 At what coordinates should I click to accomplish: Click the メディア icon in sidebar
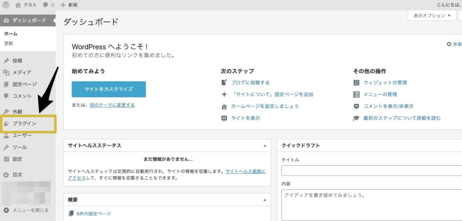tap(6, 72)
